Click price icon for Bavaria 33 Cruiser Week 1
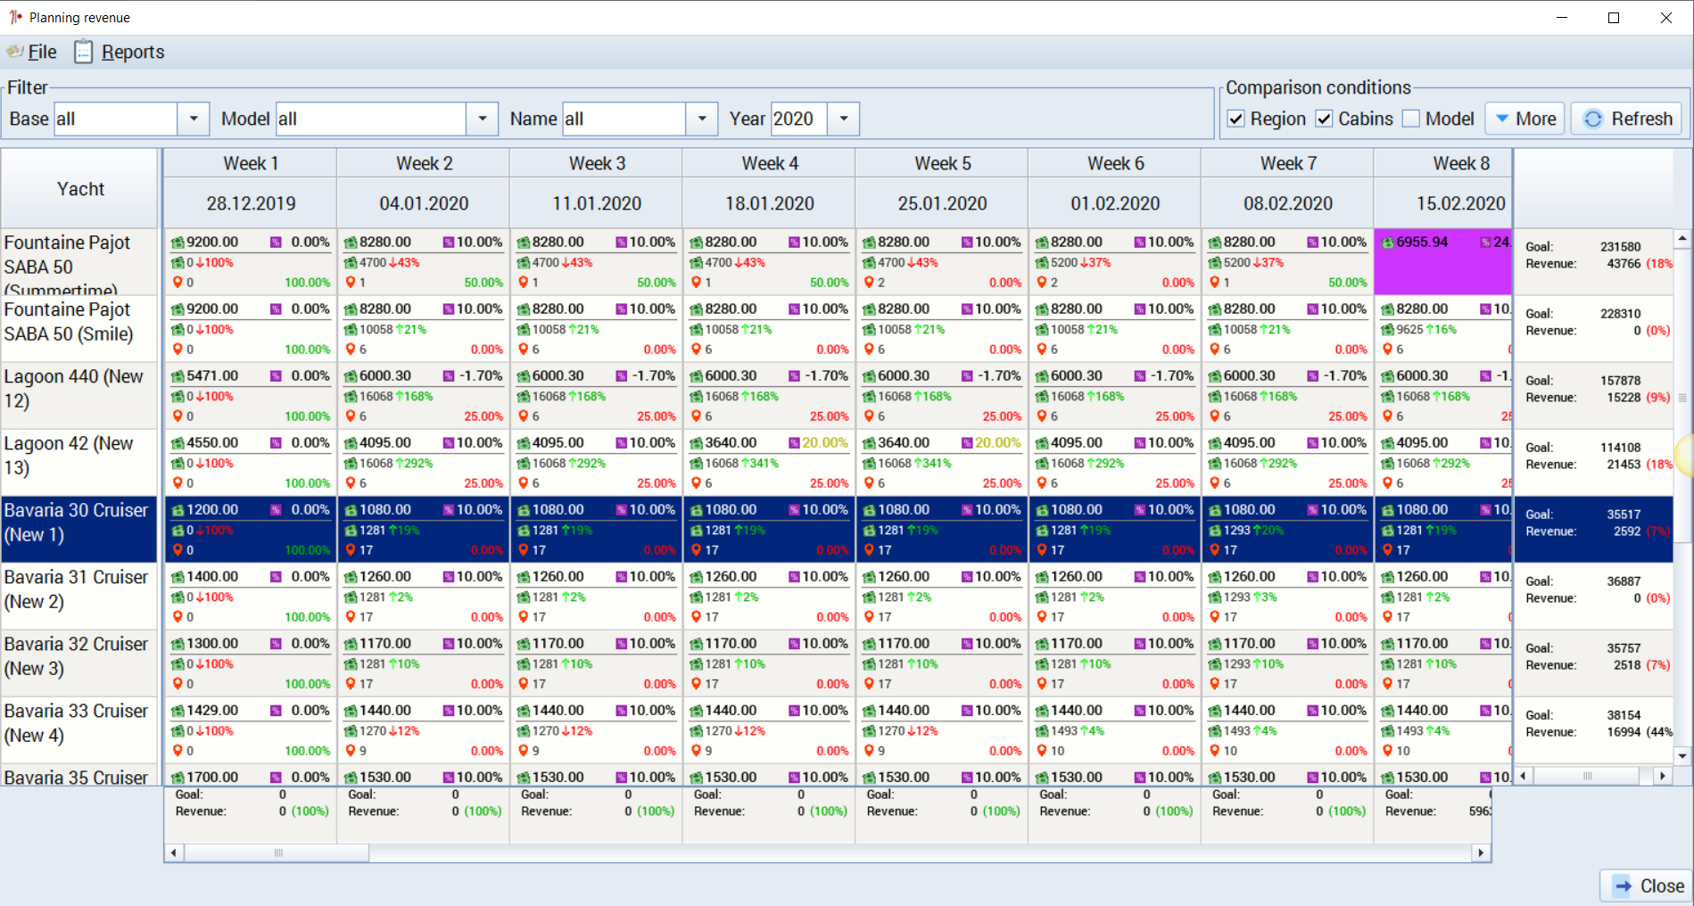 click(x=178, y=711)
